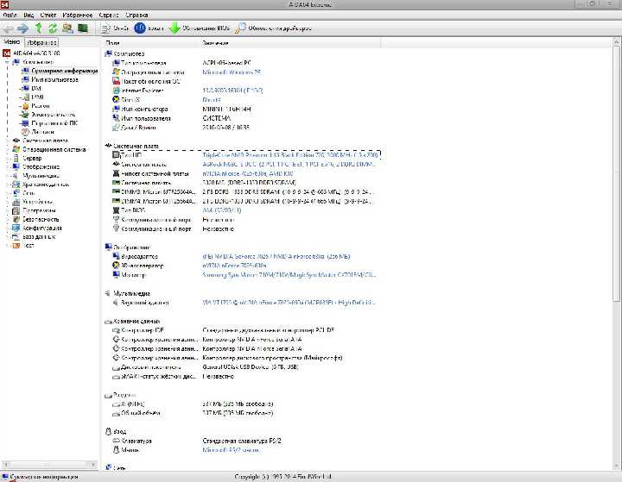Click the Клавиатура row icon

click(116, 441)
